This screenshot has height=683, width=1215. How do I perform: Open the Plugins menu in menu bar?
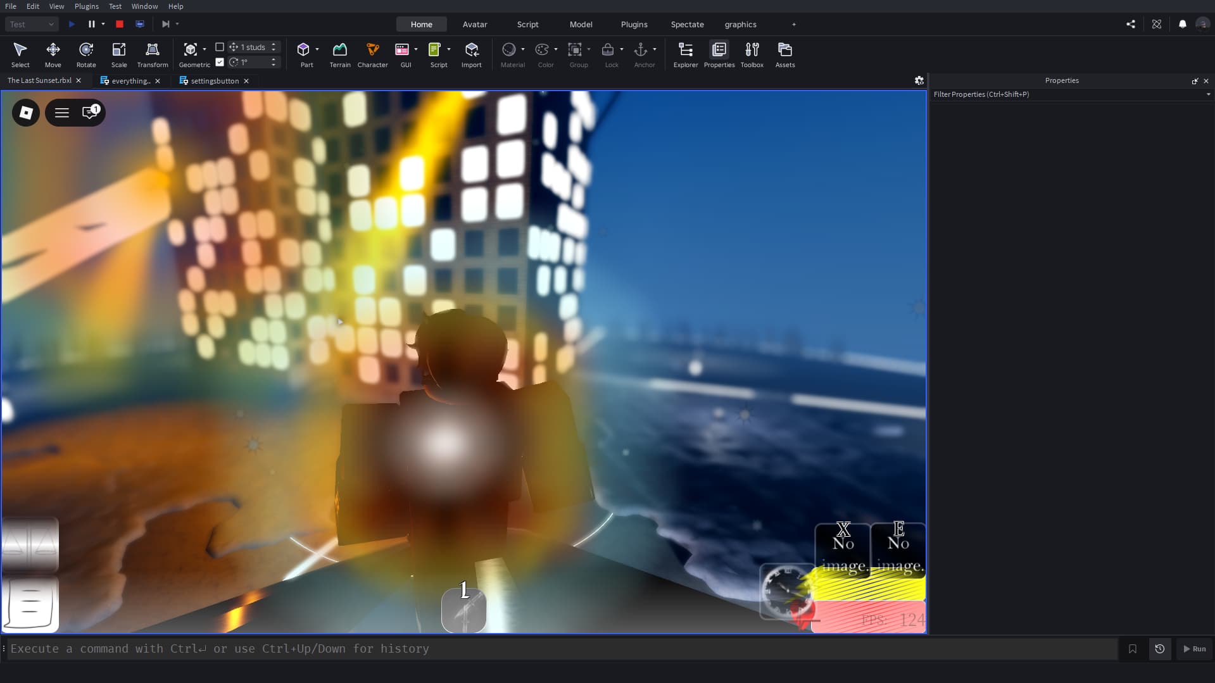(x=87, y=6)
